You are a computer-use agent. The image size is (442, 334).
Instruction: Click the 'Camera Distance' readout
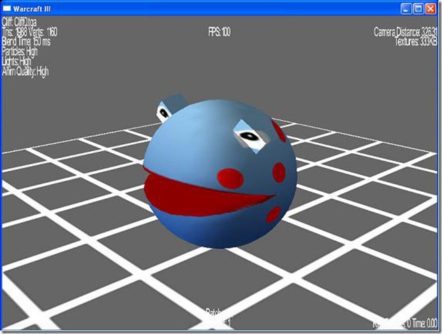point(405,32)
